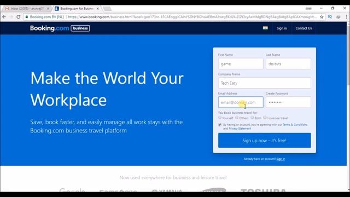Open the Contact Us header link
The width and height of the screenshot is (350, 197).
pos(304,28)
